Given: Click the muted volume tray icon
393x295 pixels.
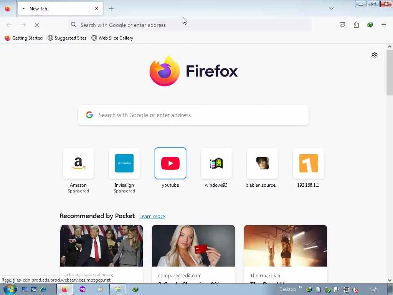Looking at the screenshot, I should (x=355, y=290).
